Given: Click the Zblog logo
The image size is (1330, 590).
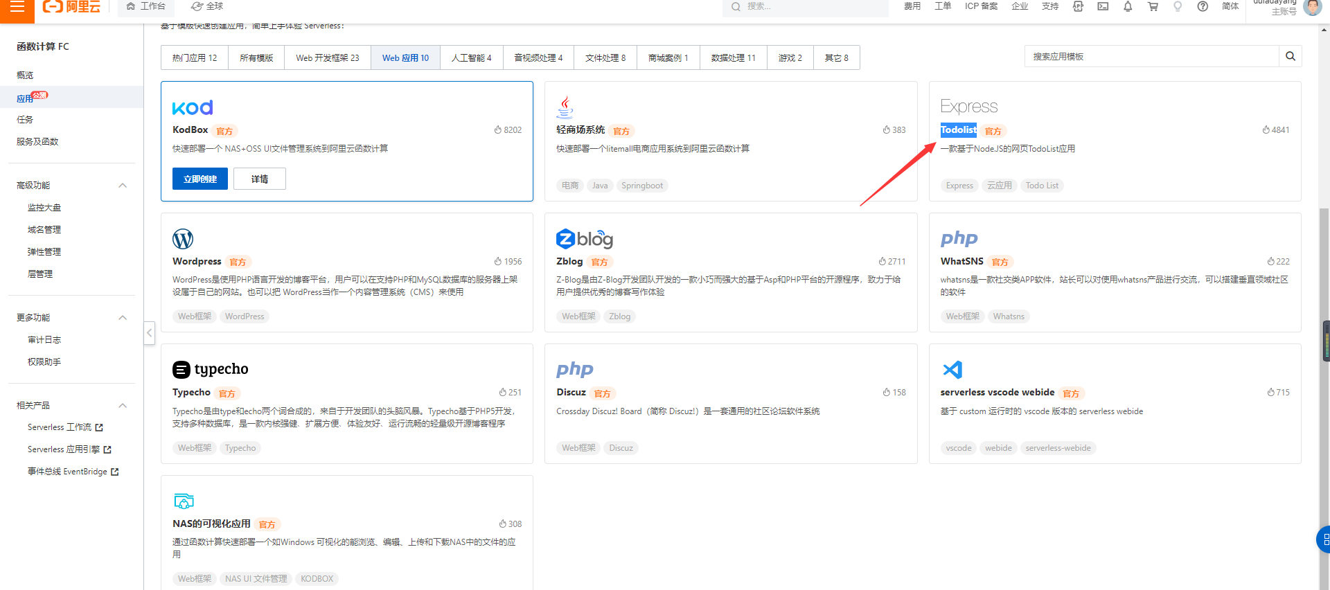Looking at the screenshot, I should pos(585,238).
